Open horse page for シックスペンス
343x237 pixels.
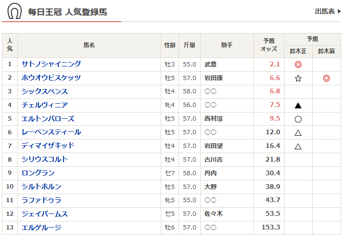45,91
